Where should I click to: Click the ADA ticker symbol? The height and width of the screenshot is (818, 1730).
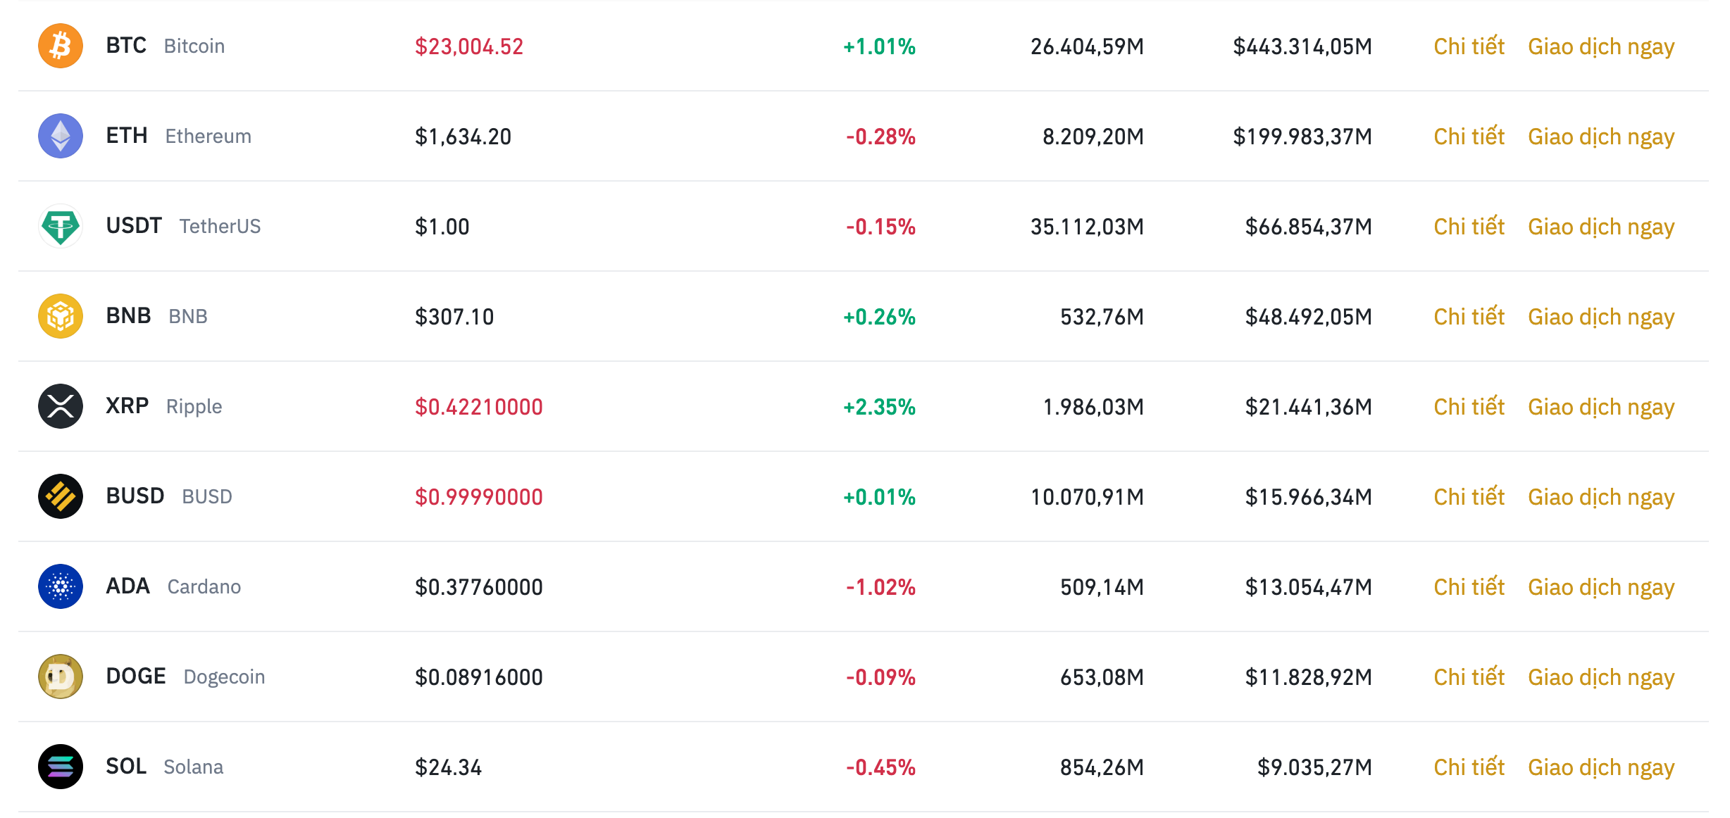click(x=127, y=586)
